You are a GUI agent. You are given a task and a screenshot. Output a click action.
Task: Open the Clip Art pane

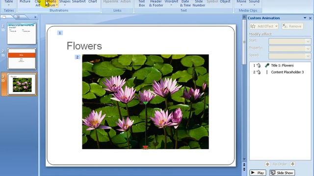38,3
